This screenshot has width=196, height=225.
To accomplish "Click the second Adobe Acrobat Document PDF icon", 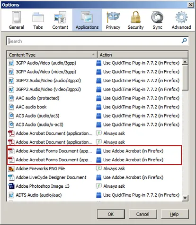I will pyautogui.click(x=11, y=142).
